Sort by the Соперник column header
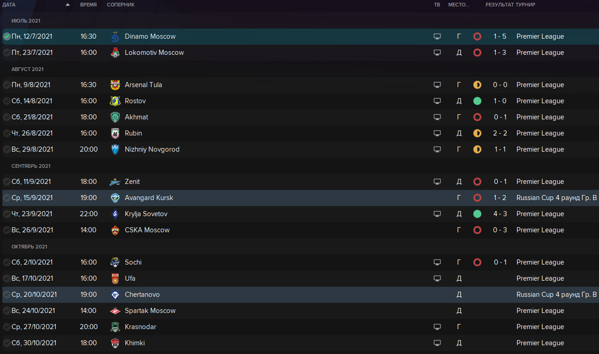The width and height of the screenshot is (599, 354). click(x=121, y=5)
